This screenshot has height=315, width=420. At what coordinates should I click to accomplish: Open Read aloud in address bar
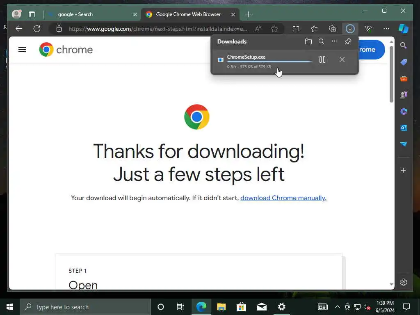point(258,29)
